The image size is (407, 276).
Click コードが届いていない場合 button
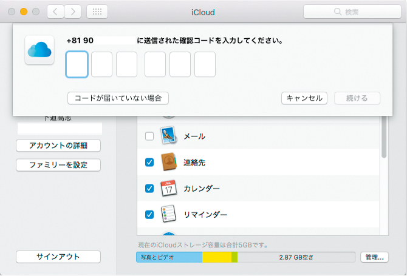[118, 98]
